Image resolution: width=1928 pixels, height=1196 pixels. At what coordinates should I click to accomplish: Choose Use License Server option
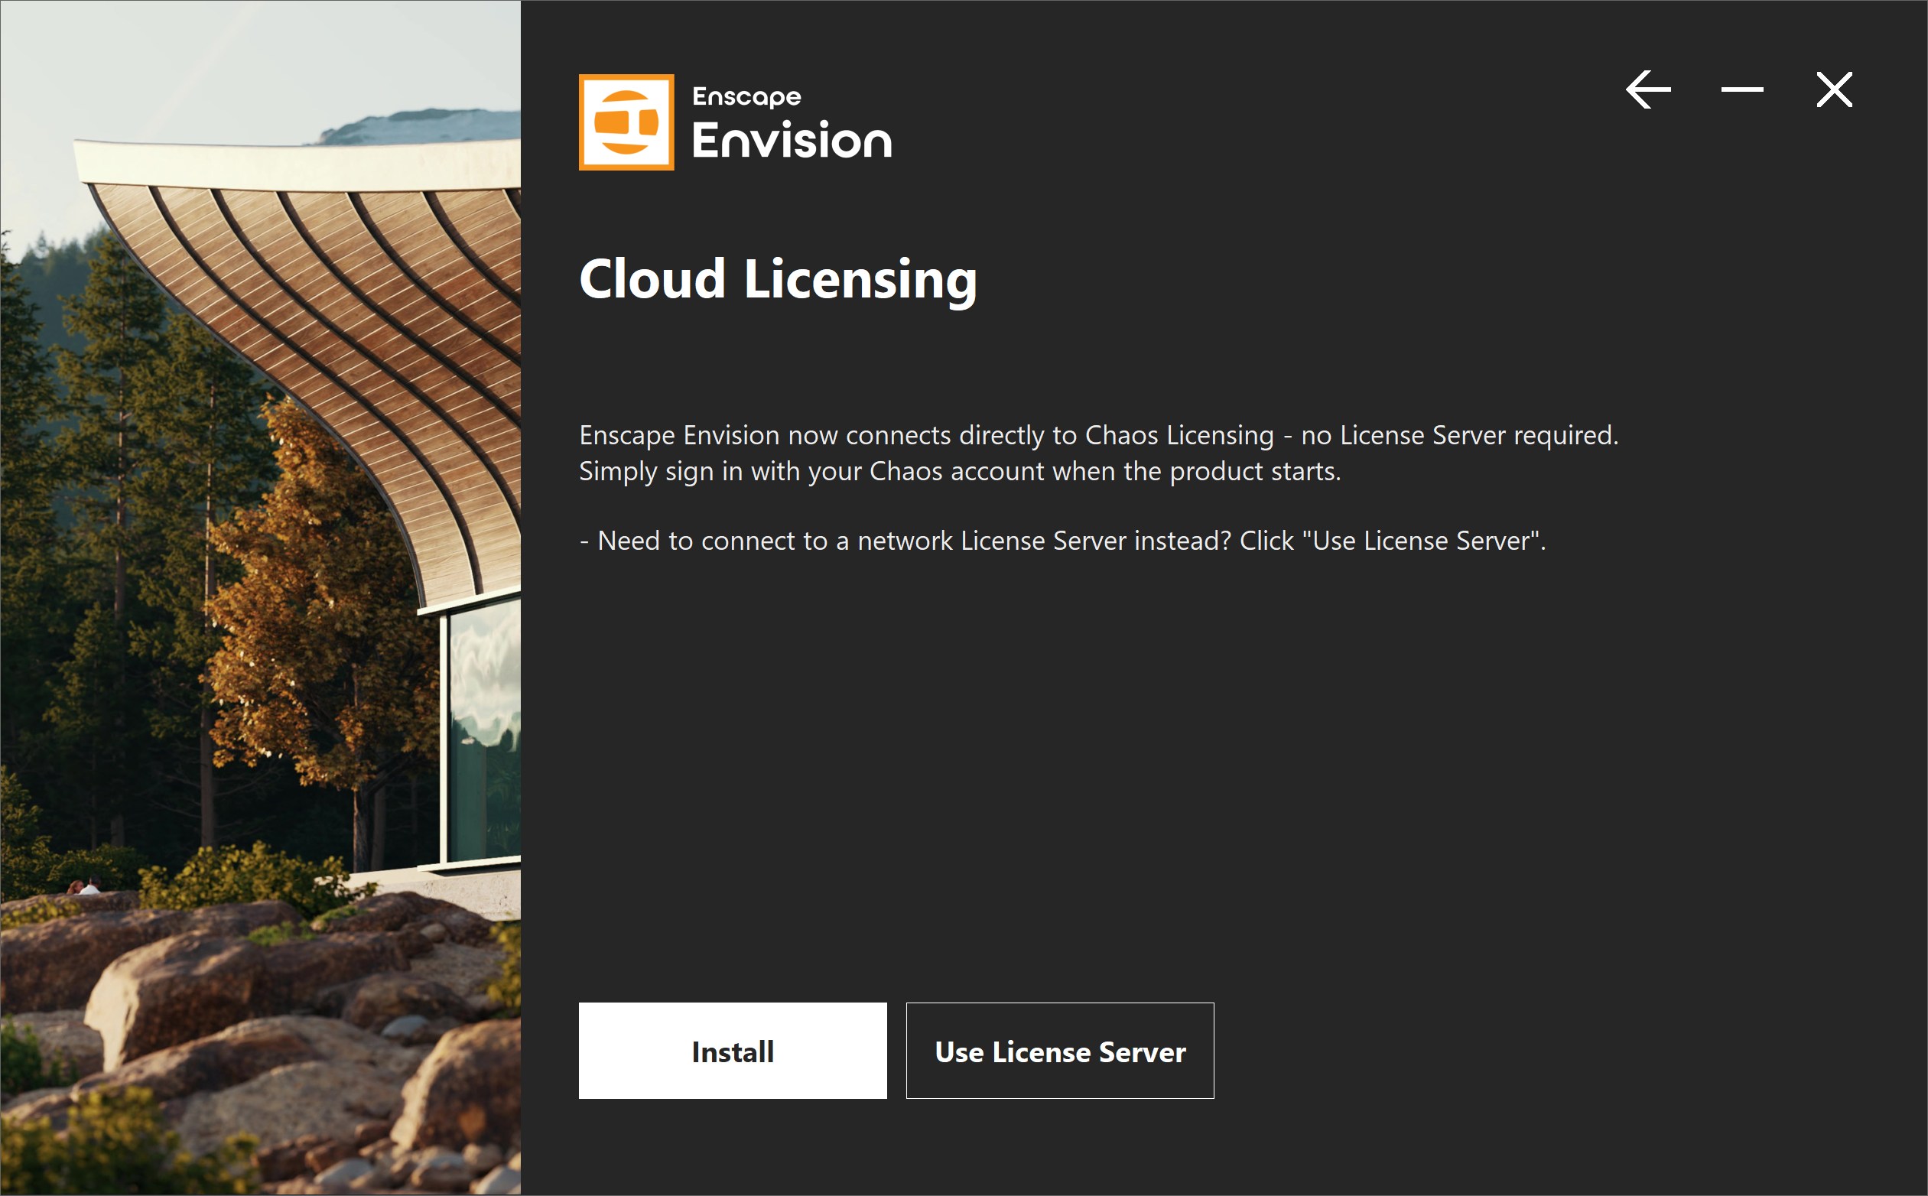point(1059,1051)
